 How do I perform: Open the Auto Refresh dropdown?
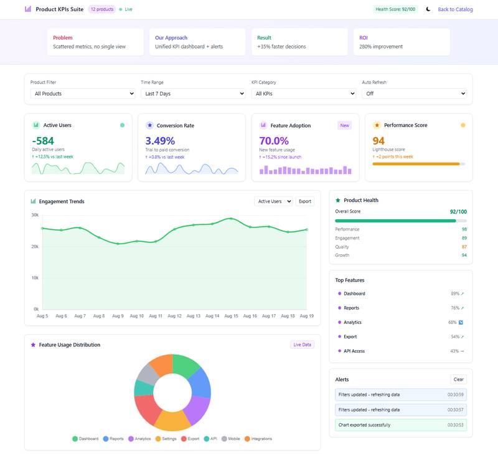pyautogui.click(x=414, y=93)
